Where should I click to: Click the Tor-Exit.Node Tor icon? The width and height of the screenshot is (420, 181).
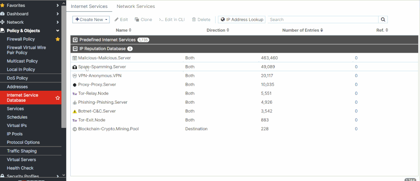(x=75, y=120)
